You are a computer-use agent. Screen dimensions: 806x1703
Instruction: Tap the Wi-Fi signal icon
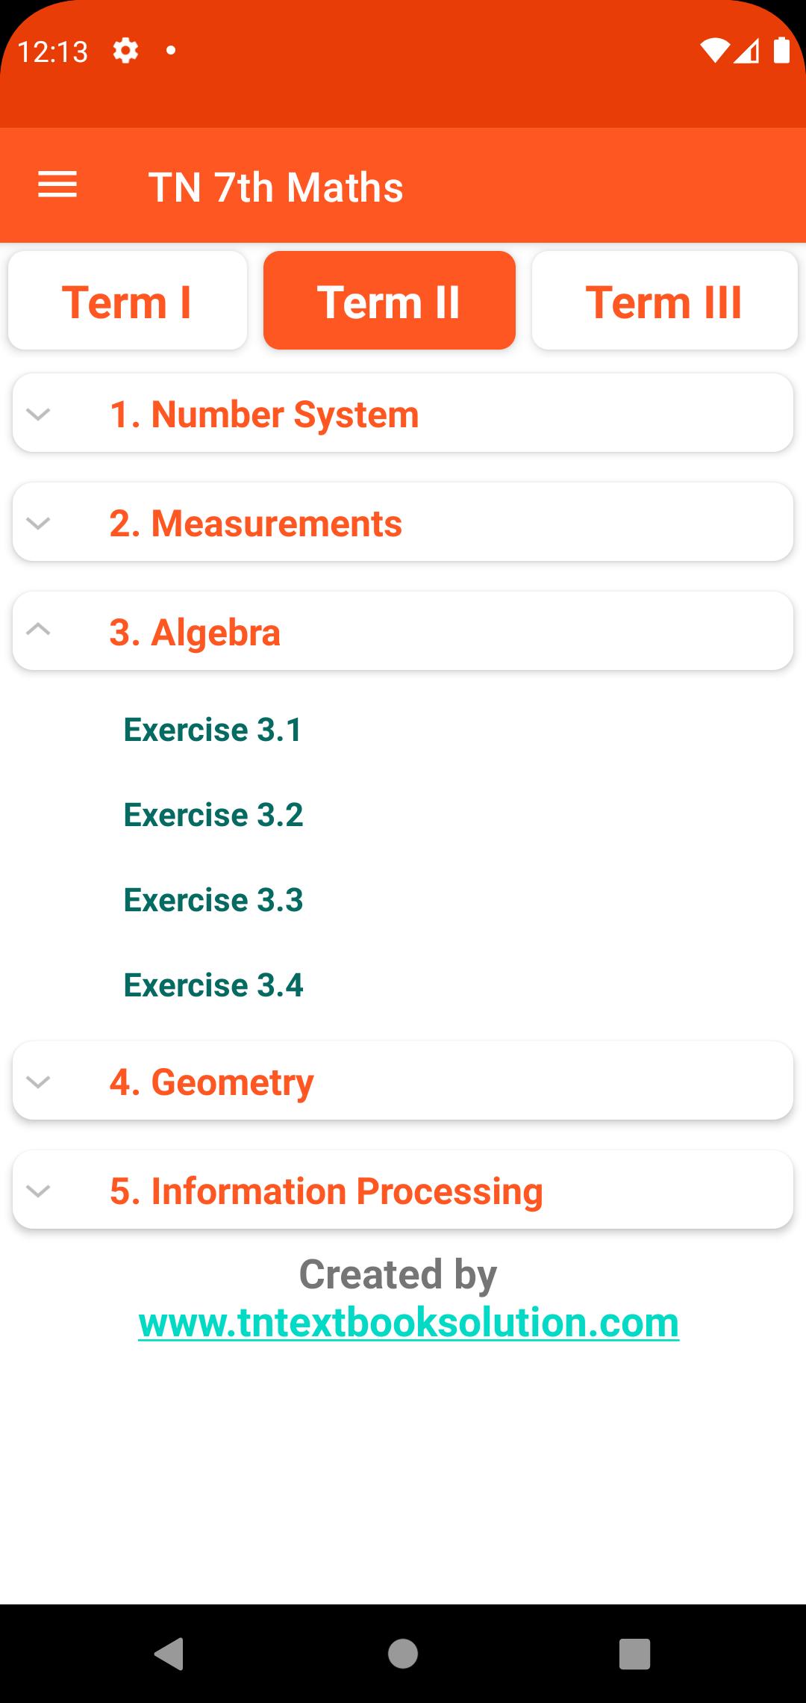point(715,51)
